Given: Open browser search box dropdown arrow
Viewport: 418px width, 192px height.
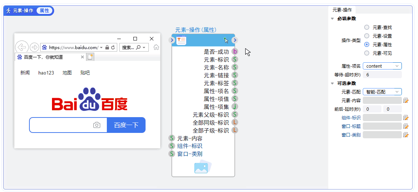Looking at the screenshot, I should coord(144,47).
